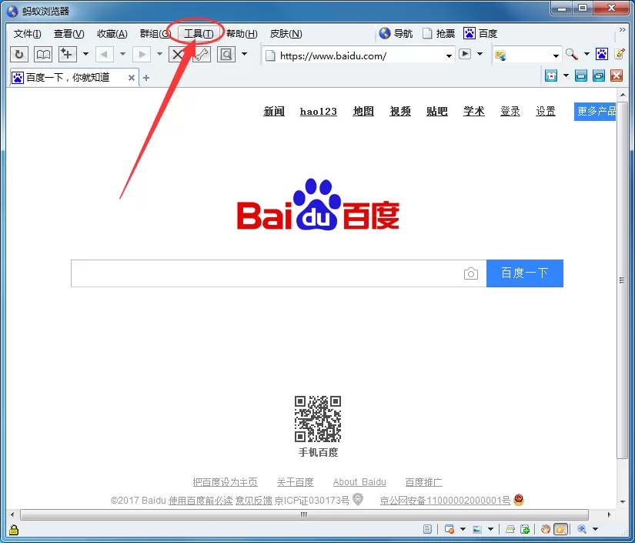Click the blue minimize tab icon
Viewport: 635px width, 543px height.
point(581,75)
